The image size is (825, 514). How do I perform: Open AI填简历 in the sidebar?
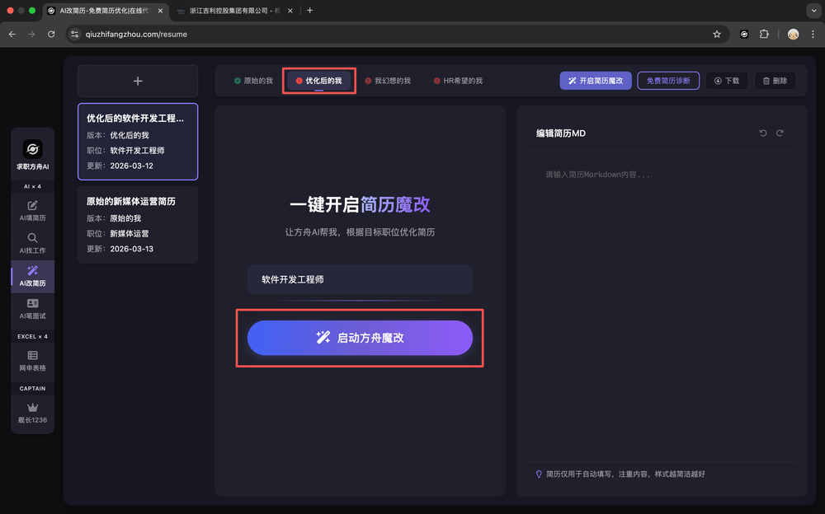click(x=33, y=206)
